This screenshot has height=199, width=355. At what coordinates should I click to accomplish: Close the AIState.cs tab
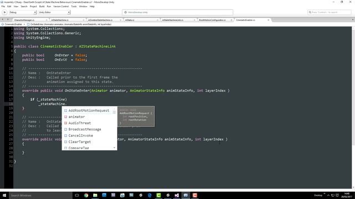click(x=158, y=20)
